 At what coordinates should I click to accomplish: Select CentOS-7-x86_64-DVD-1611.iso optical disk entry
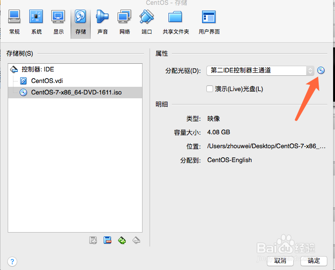point(75,93)
